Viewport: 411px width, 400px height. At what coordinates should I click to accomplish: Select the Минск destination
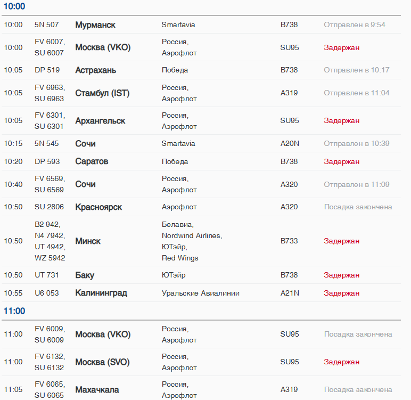88,241
